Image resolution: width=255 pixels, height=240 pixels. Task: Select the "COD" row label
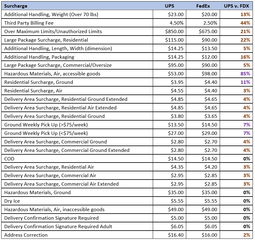click(x=9, y=159)
